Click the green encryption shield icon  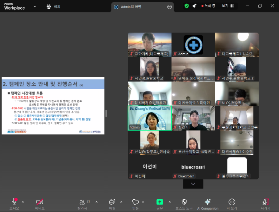coord(187,6)
